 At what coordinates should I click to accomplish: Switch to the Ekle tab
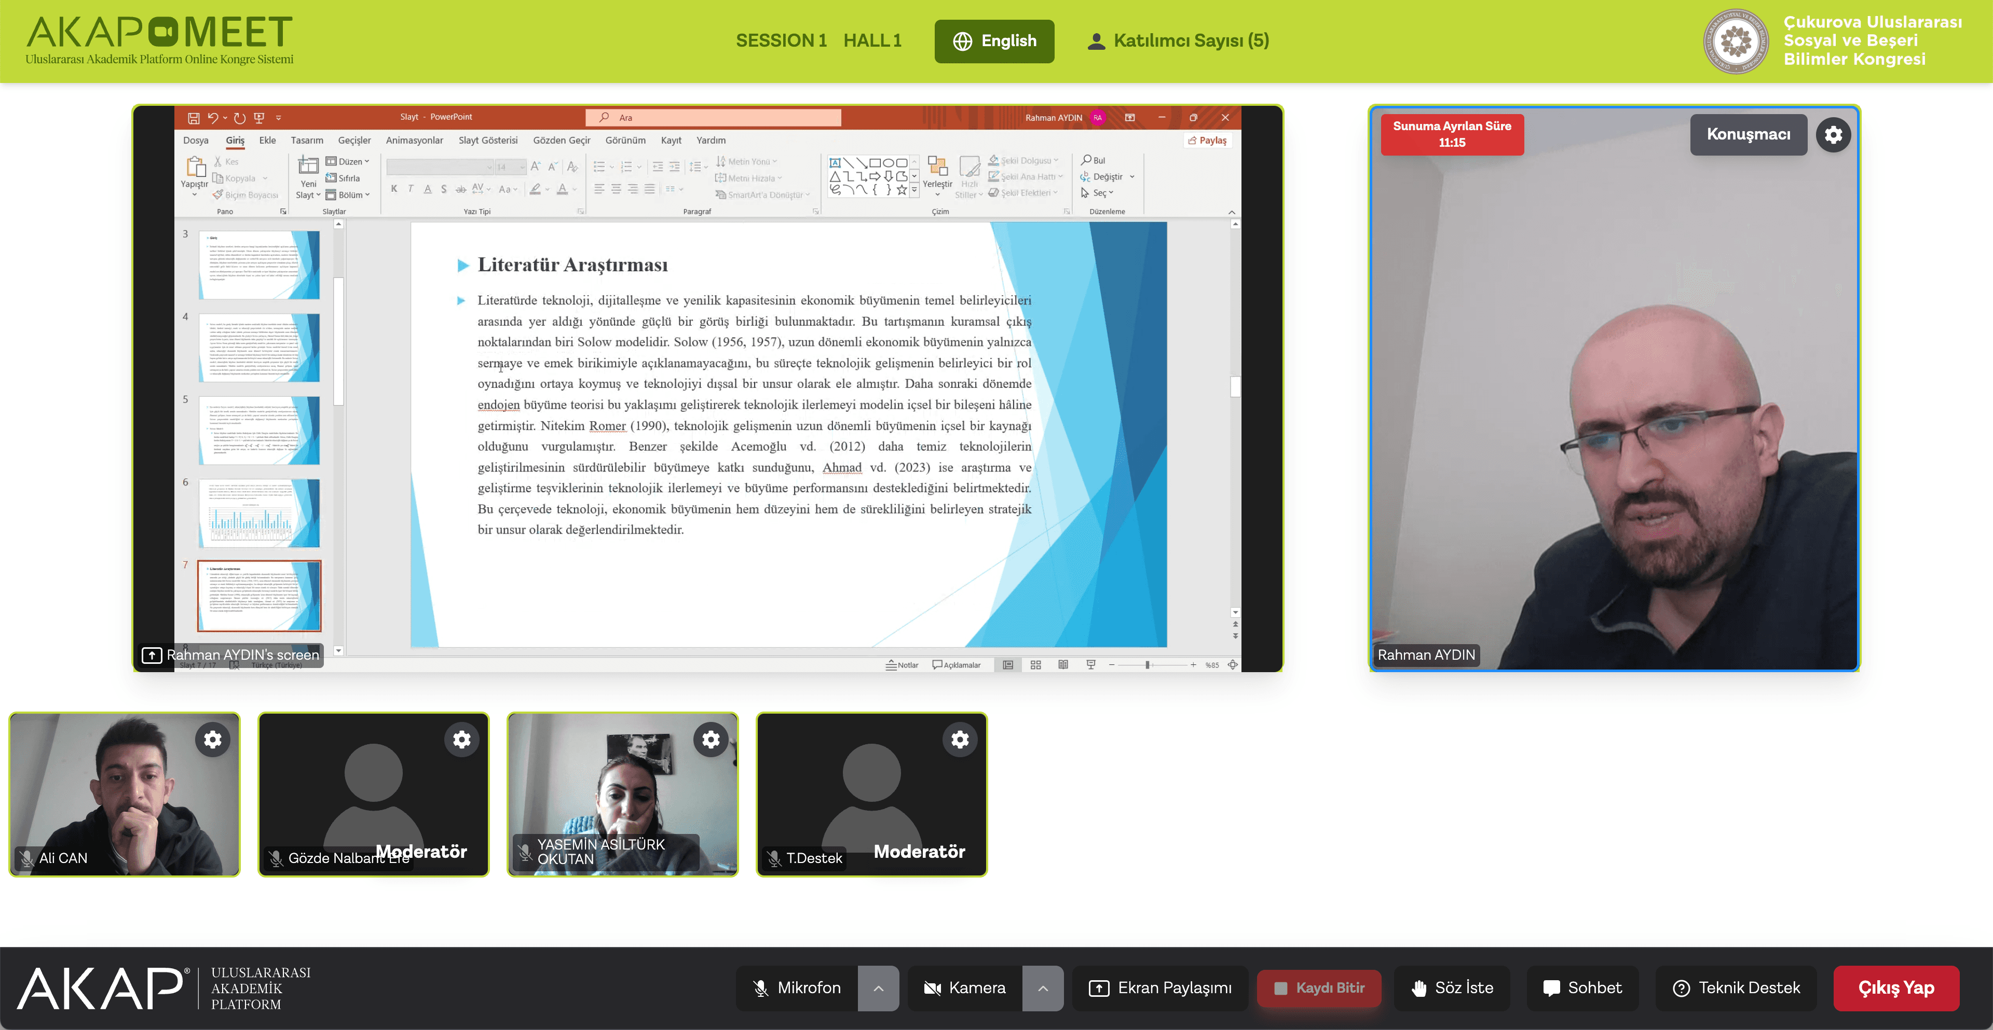[268, 140]
